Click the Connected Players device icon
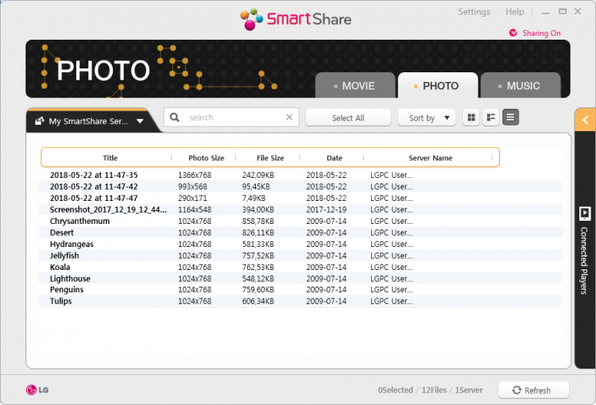596x405 pixels. click(585, 213)
